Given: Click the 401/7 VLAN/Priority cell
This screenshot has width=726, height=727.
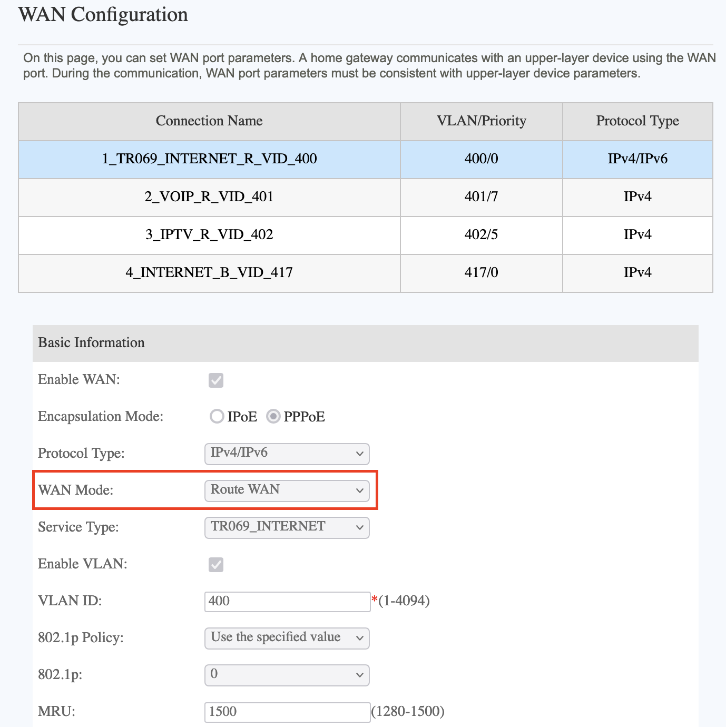Looking at the screenshot, I should tap(481, 197).
